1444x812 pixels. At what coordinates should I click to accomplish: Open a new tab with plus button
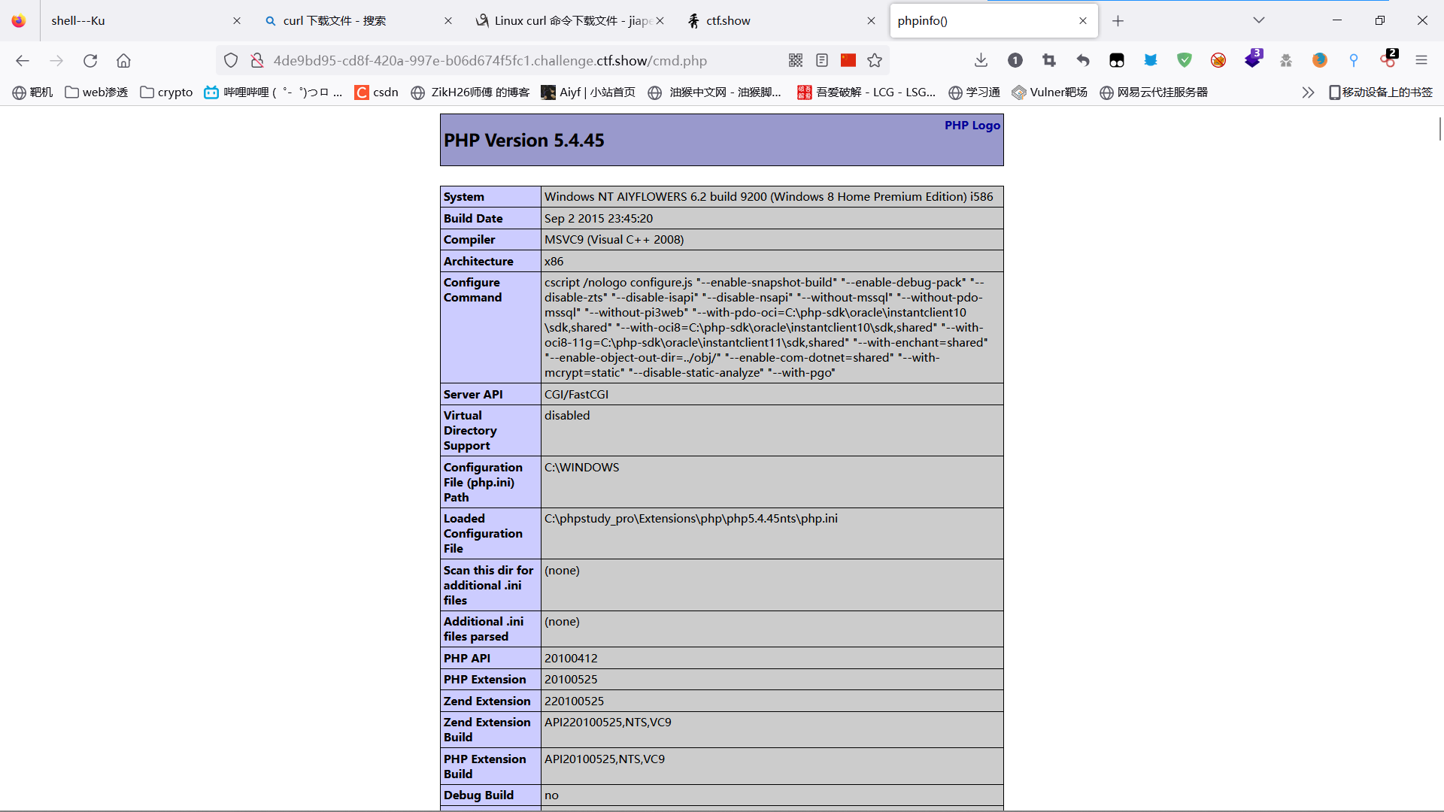pyautogui.click(x=1118, y=20)
